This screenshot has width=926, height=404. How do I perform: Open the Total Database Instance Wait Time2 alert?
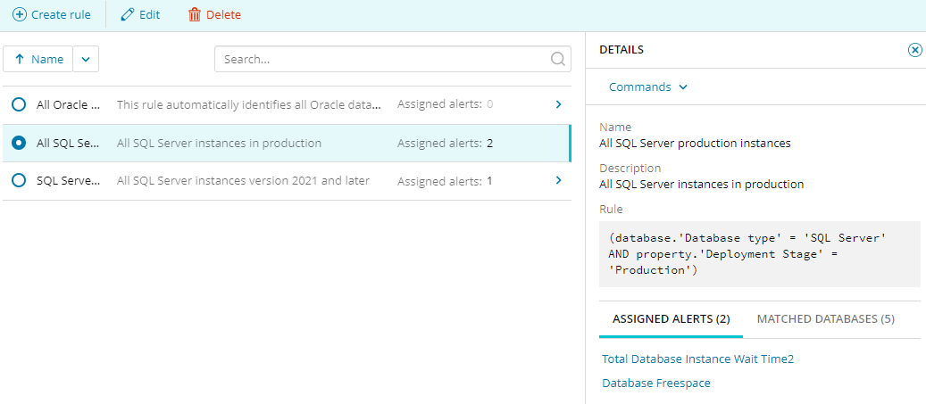[x=697, y=359]
